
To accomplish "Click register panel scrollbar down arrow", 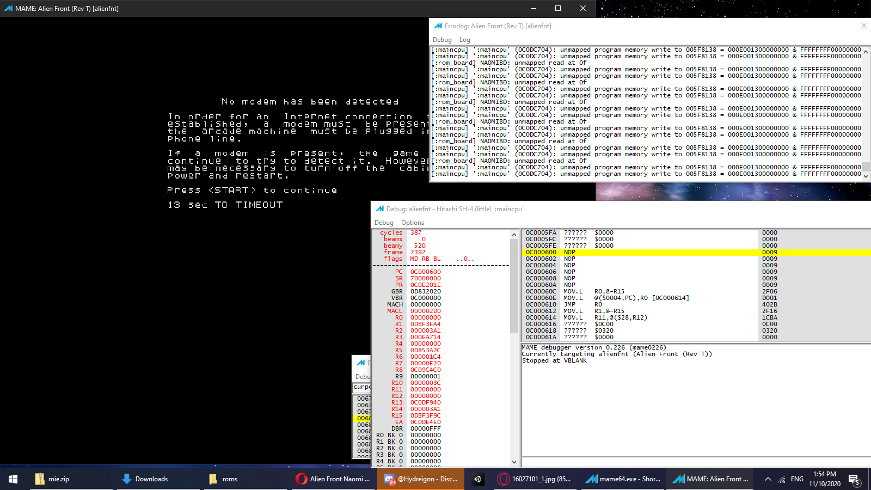I will click(514, 462).
